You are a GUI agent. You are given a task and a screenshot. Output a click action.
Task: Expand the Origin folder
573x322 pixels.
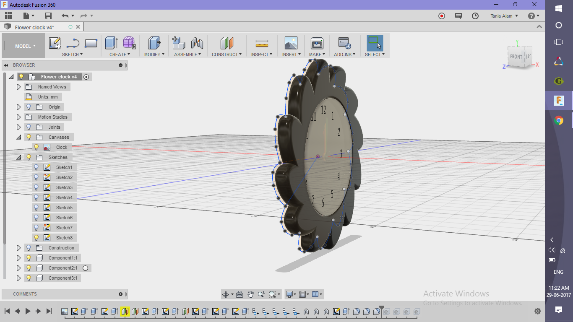18,107
